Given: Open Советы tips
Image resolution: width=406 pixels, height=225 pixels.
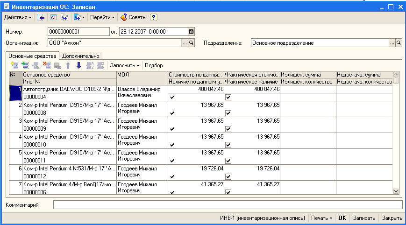Looking at the screenshot, I should 134,17.
